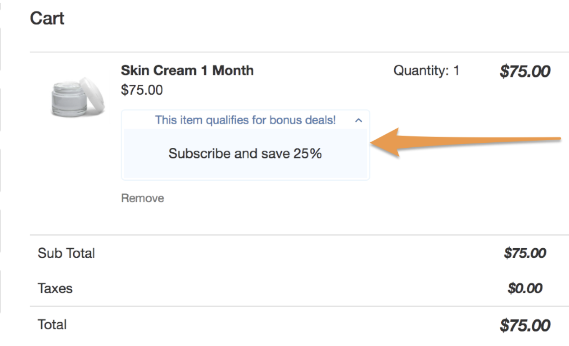
Task: Select the "Taxes" label
Action: (55, 288)
